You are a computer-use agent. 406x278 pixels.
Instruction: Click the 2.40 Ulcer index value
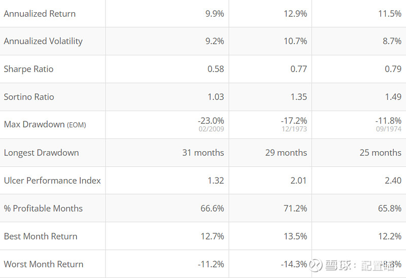point(393,181)
